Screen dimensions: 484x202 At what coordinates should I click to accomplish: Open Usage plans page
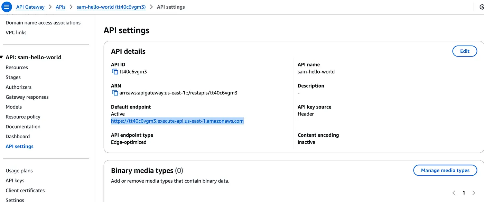(19, 171)
